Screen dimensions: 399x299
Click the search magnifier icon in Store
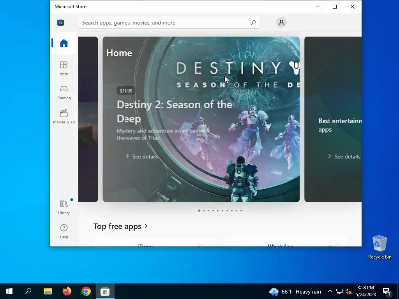(253, 23)
